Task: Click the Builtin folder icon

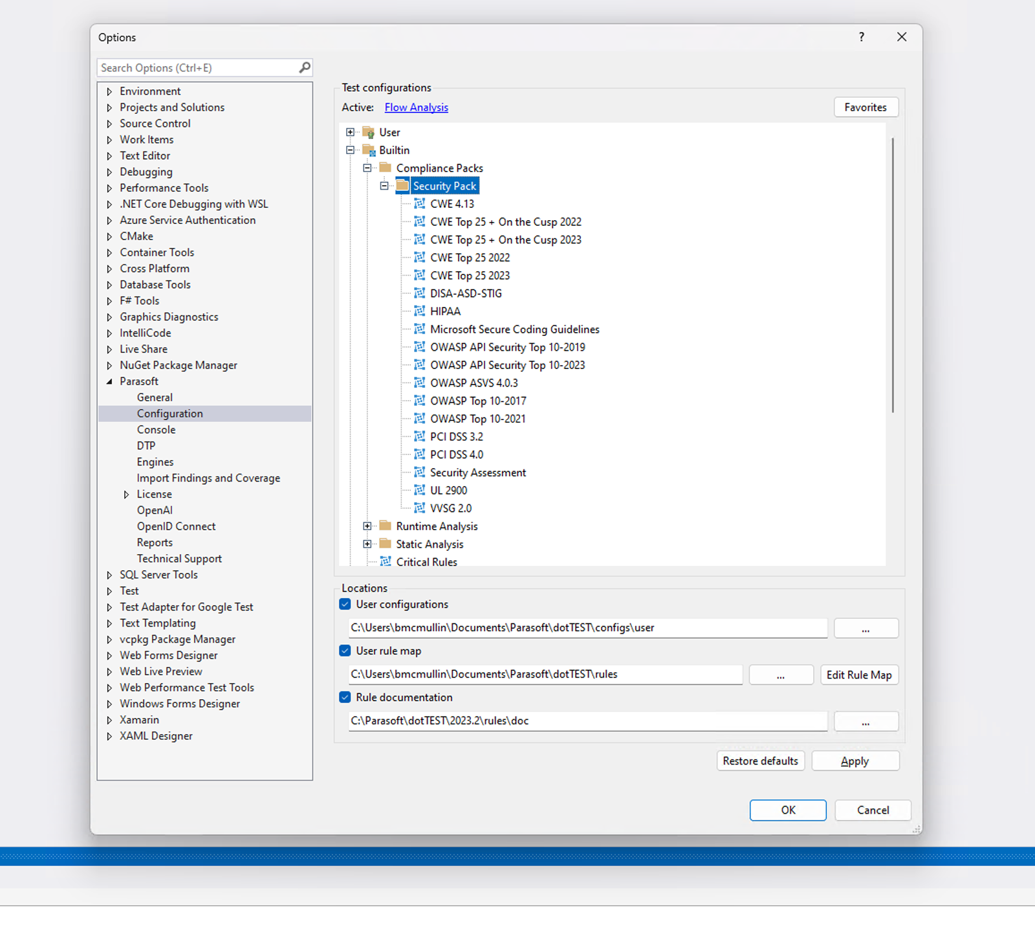Action: (369, 150)
